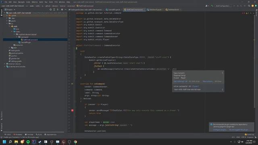Click Do not suggest this plugin link

[x=239, y=130]
